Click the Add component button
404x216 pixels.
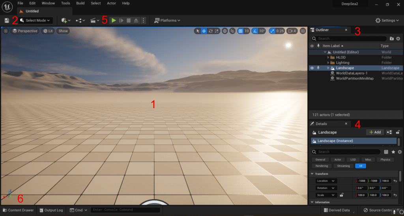tap(375, 132)
